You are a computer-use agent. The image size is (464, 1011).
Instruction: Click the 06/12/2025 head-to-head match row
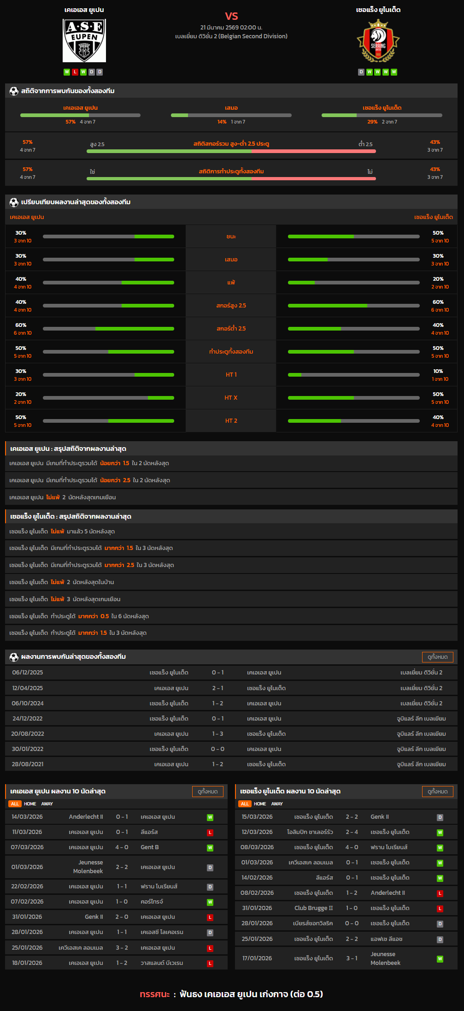231,673
